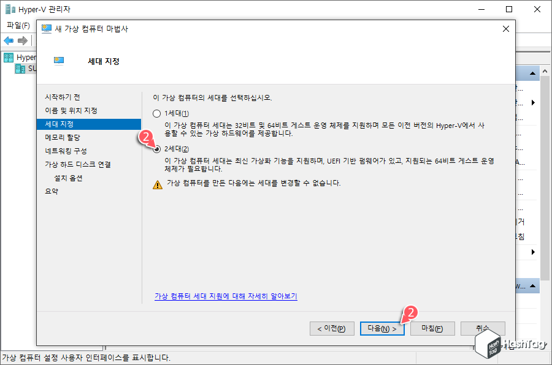Click the 가상 컴퓨터를 만든 다음에는 세대를 변경할 수 없습니다 warning text
552x365 pixels.
coord(253,183)
